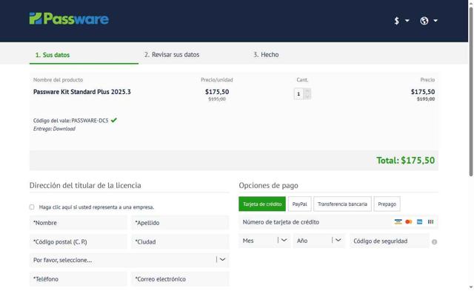
Task: Expand the Mes month dropdown
Action: (264, 241)
